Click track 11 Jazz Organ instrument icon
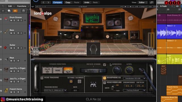 click(x=6, y=70)
